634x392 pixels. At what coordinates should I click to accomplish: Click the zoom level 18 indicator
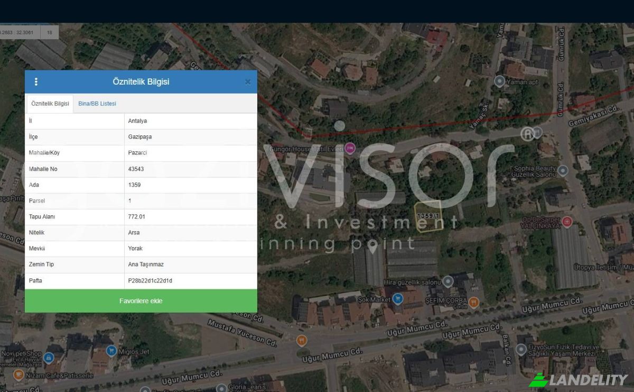[49, 32]
